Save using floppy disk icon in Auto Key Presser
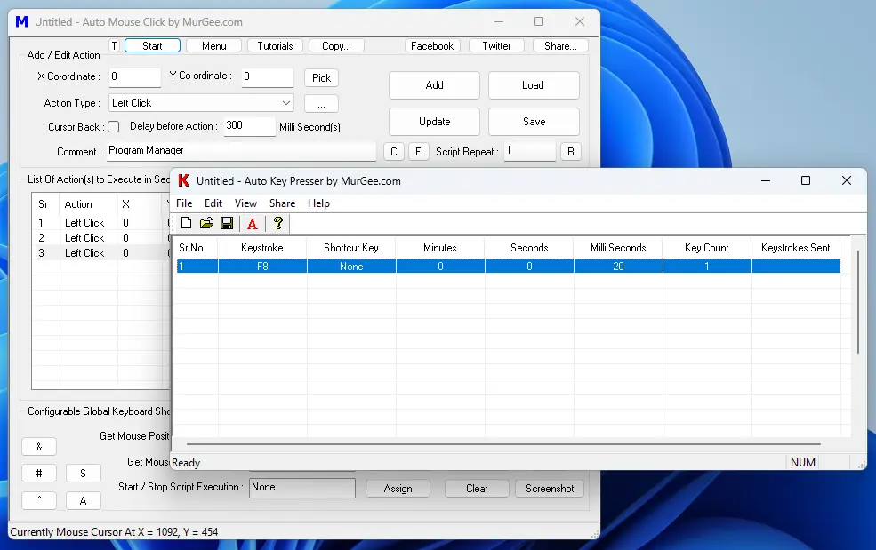Image resolution: width=876 pixels, height=550 pixels. click(227, 223)
